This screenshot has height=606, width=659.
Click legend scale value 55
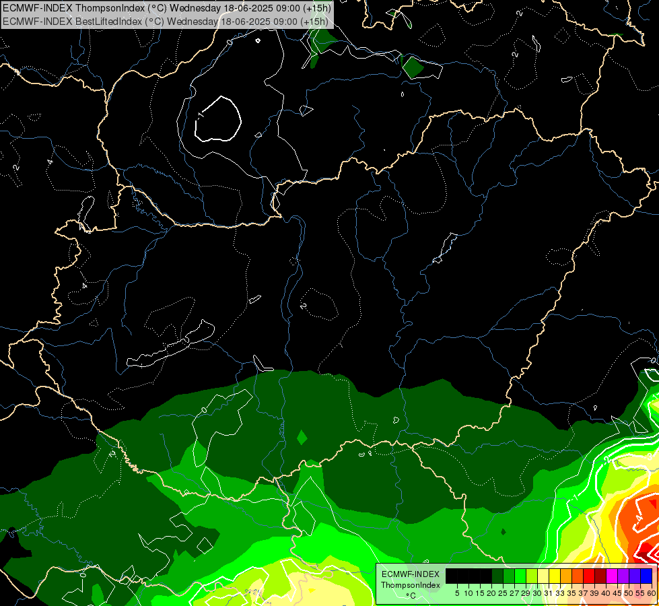pyautogui.click(x=639, y=593)
